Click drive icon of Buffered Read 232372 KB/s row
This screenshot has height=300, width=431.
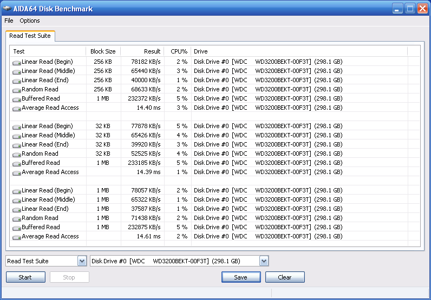tap(17, 99)
